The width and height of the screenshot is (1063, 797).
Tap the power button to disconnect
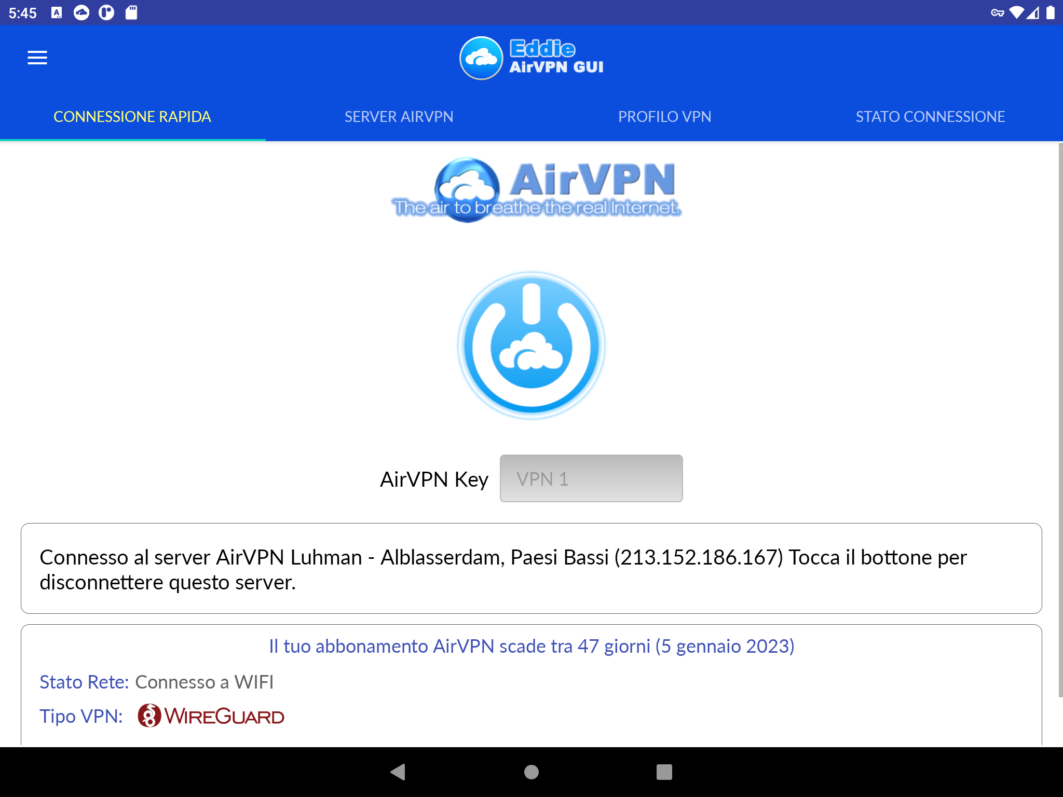[531, 345]
